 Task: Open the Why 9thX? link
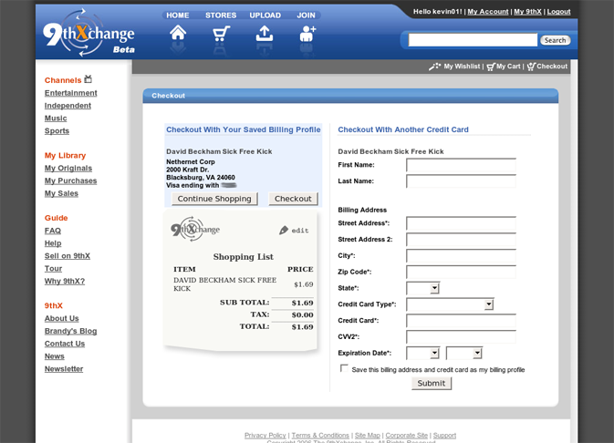65,281
